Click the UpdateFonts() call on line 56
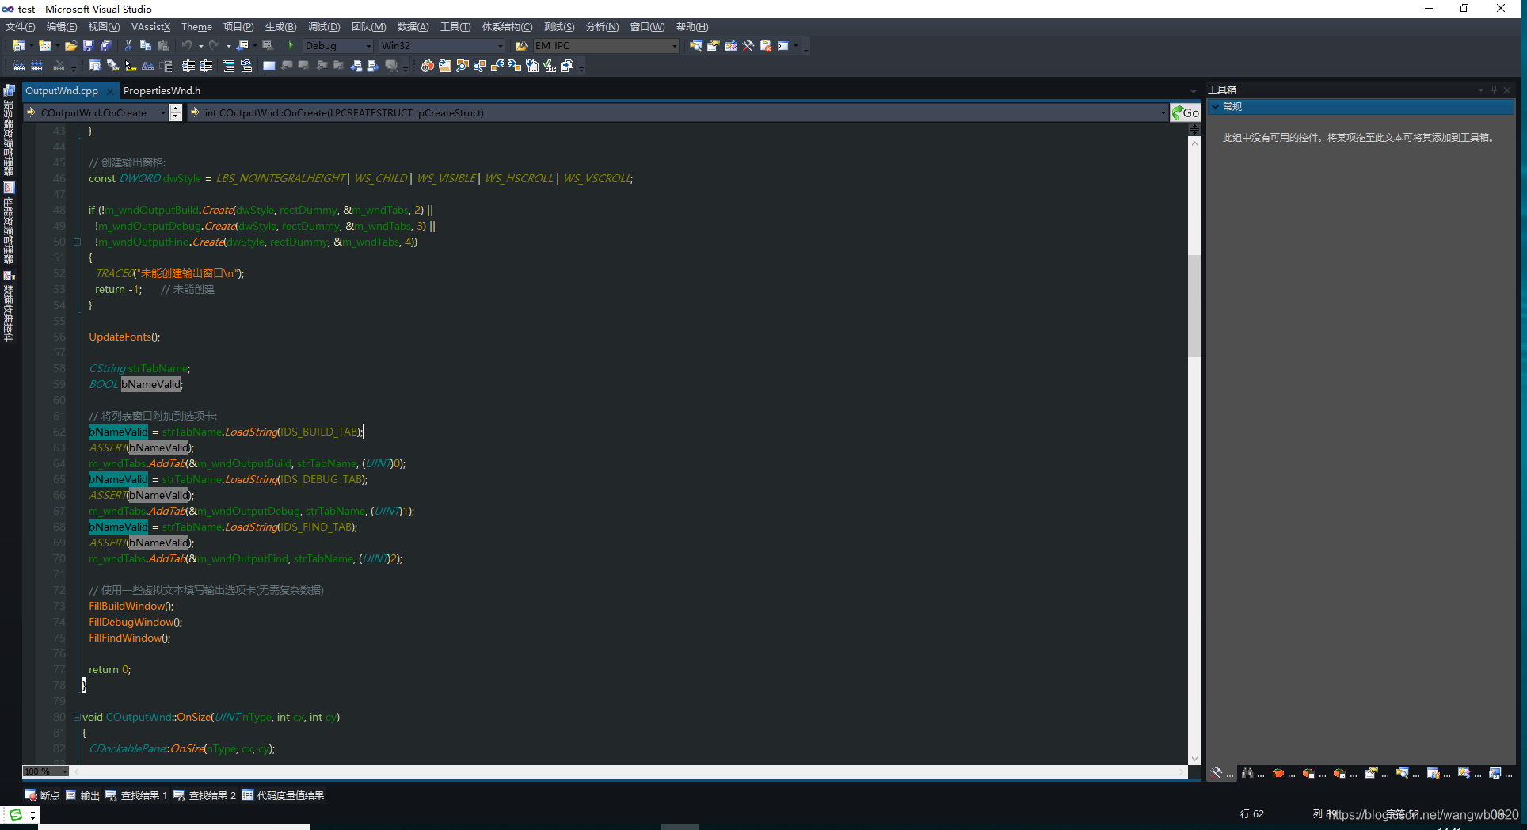The width and height of the screenshot is (1527, 830). point(124,337)
